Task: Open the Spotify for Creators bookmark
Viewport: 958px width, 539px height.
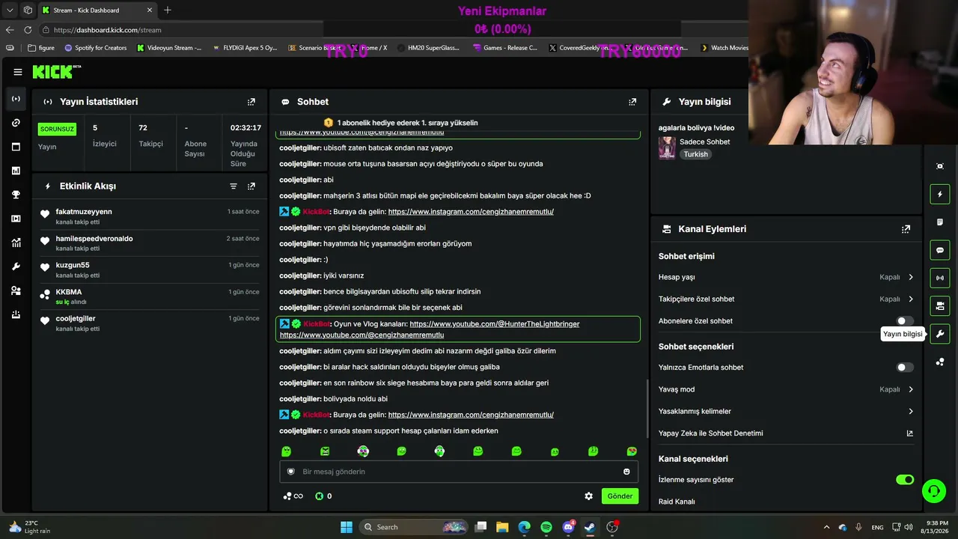Action: 96,48
